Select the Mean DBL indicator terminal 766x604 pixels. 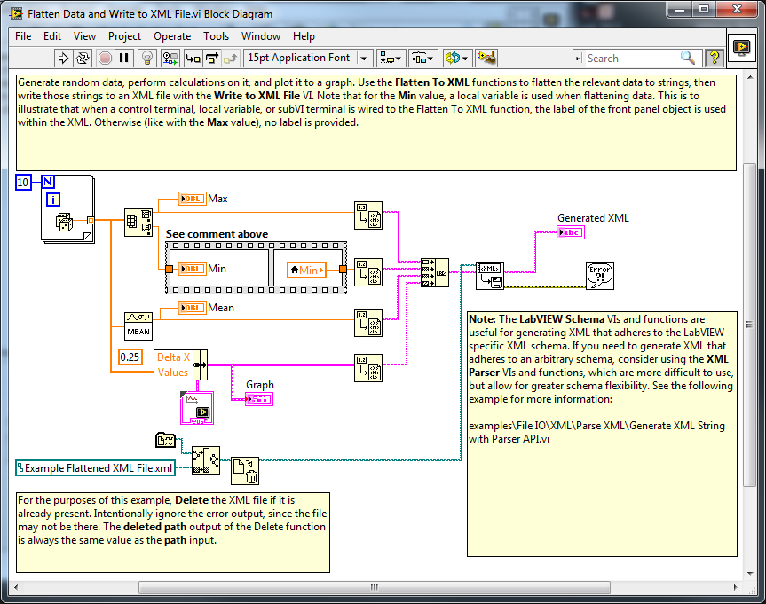pyautogui.click(x=193, y=308)
